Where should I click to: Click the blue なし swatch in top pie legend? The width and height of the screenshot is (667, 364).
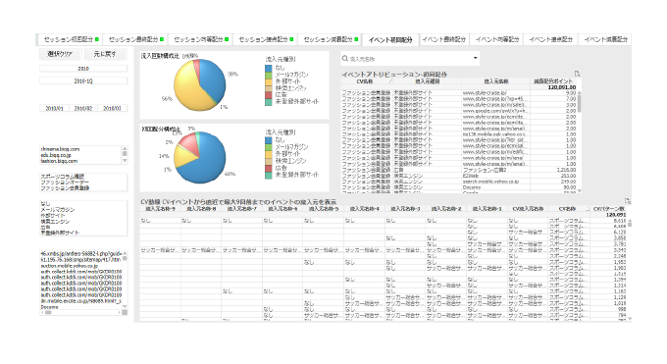[x=269, y=68]
